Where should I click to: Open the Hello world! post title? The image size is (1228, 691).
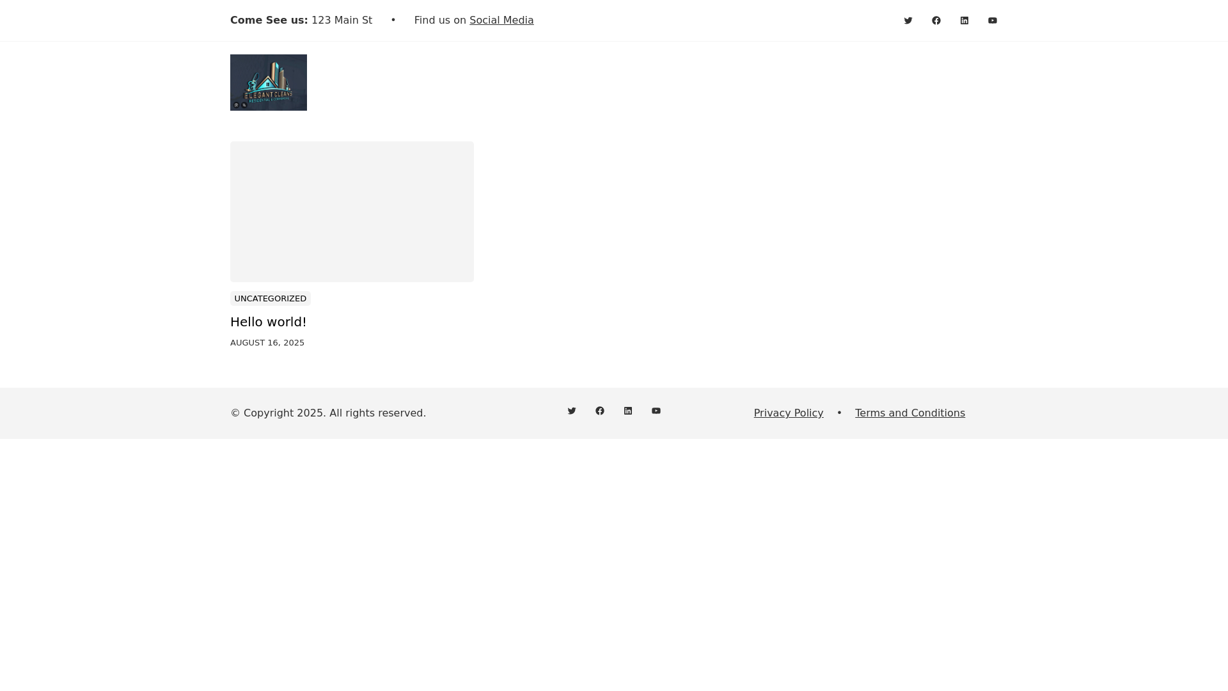coord(268,322)
